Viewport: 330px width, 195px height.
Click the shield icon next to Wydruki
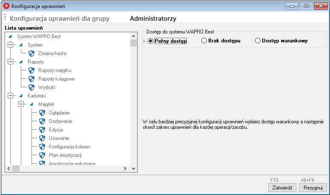(32, 87)
